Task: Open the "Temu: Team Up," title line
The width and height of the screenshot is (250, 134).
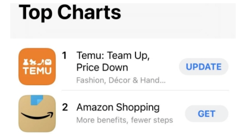Action: coord(113,56)
